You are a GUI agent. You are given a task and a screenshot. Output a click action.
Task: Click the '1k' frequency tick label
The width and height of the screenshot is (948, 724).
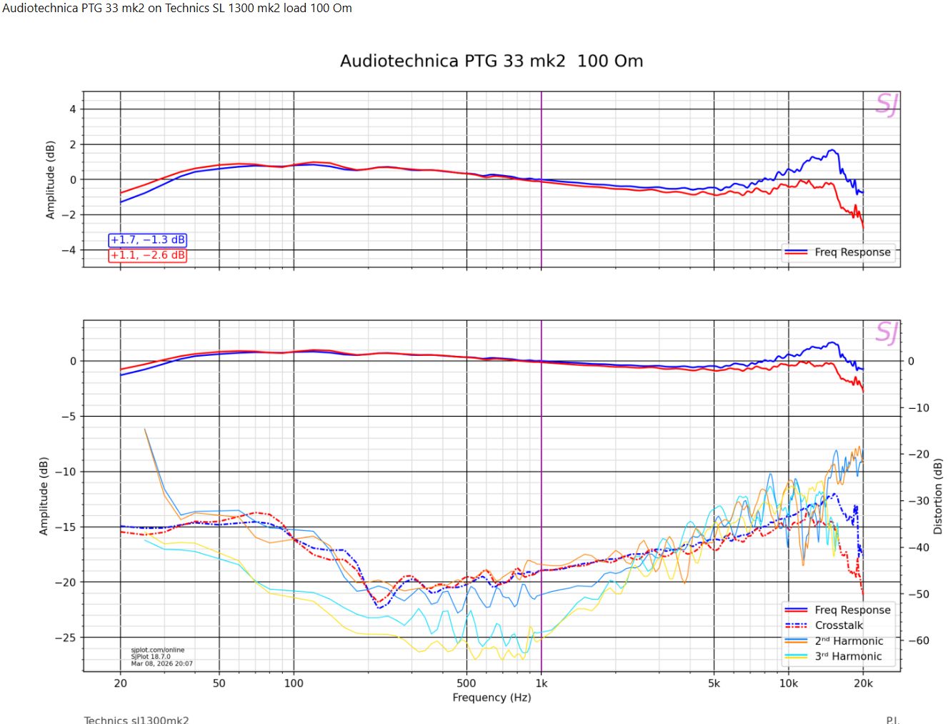tap(542, 683)
